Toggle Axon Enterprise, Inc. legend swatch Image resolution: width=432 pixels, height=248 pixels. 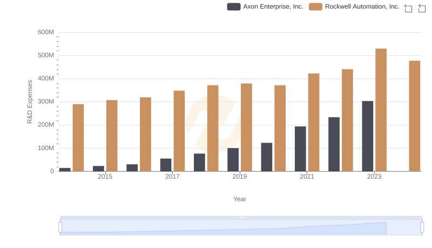[234, 6]
